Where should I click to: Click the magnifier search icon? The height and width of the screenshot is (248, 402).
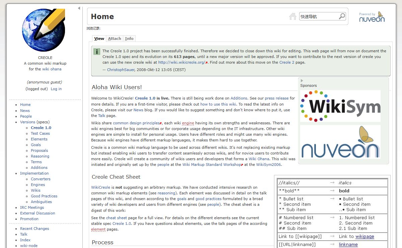[x=342, y=16]
